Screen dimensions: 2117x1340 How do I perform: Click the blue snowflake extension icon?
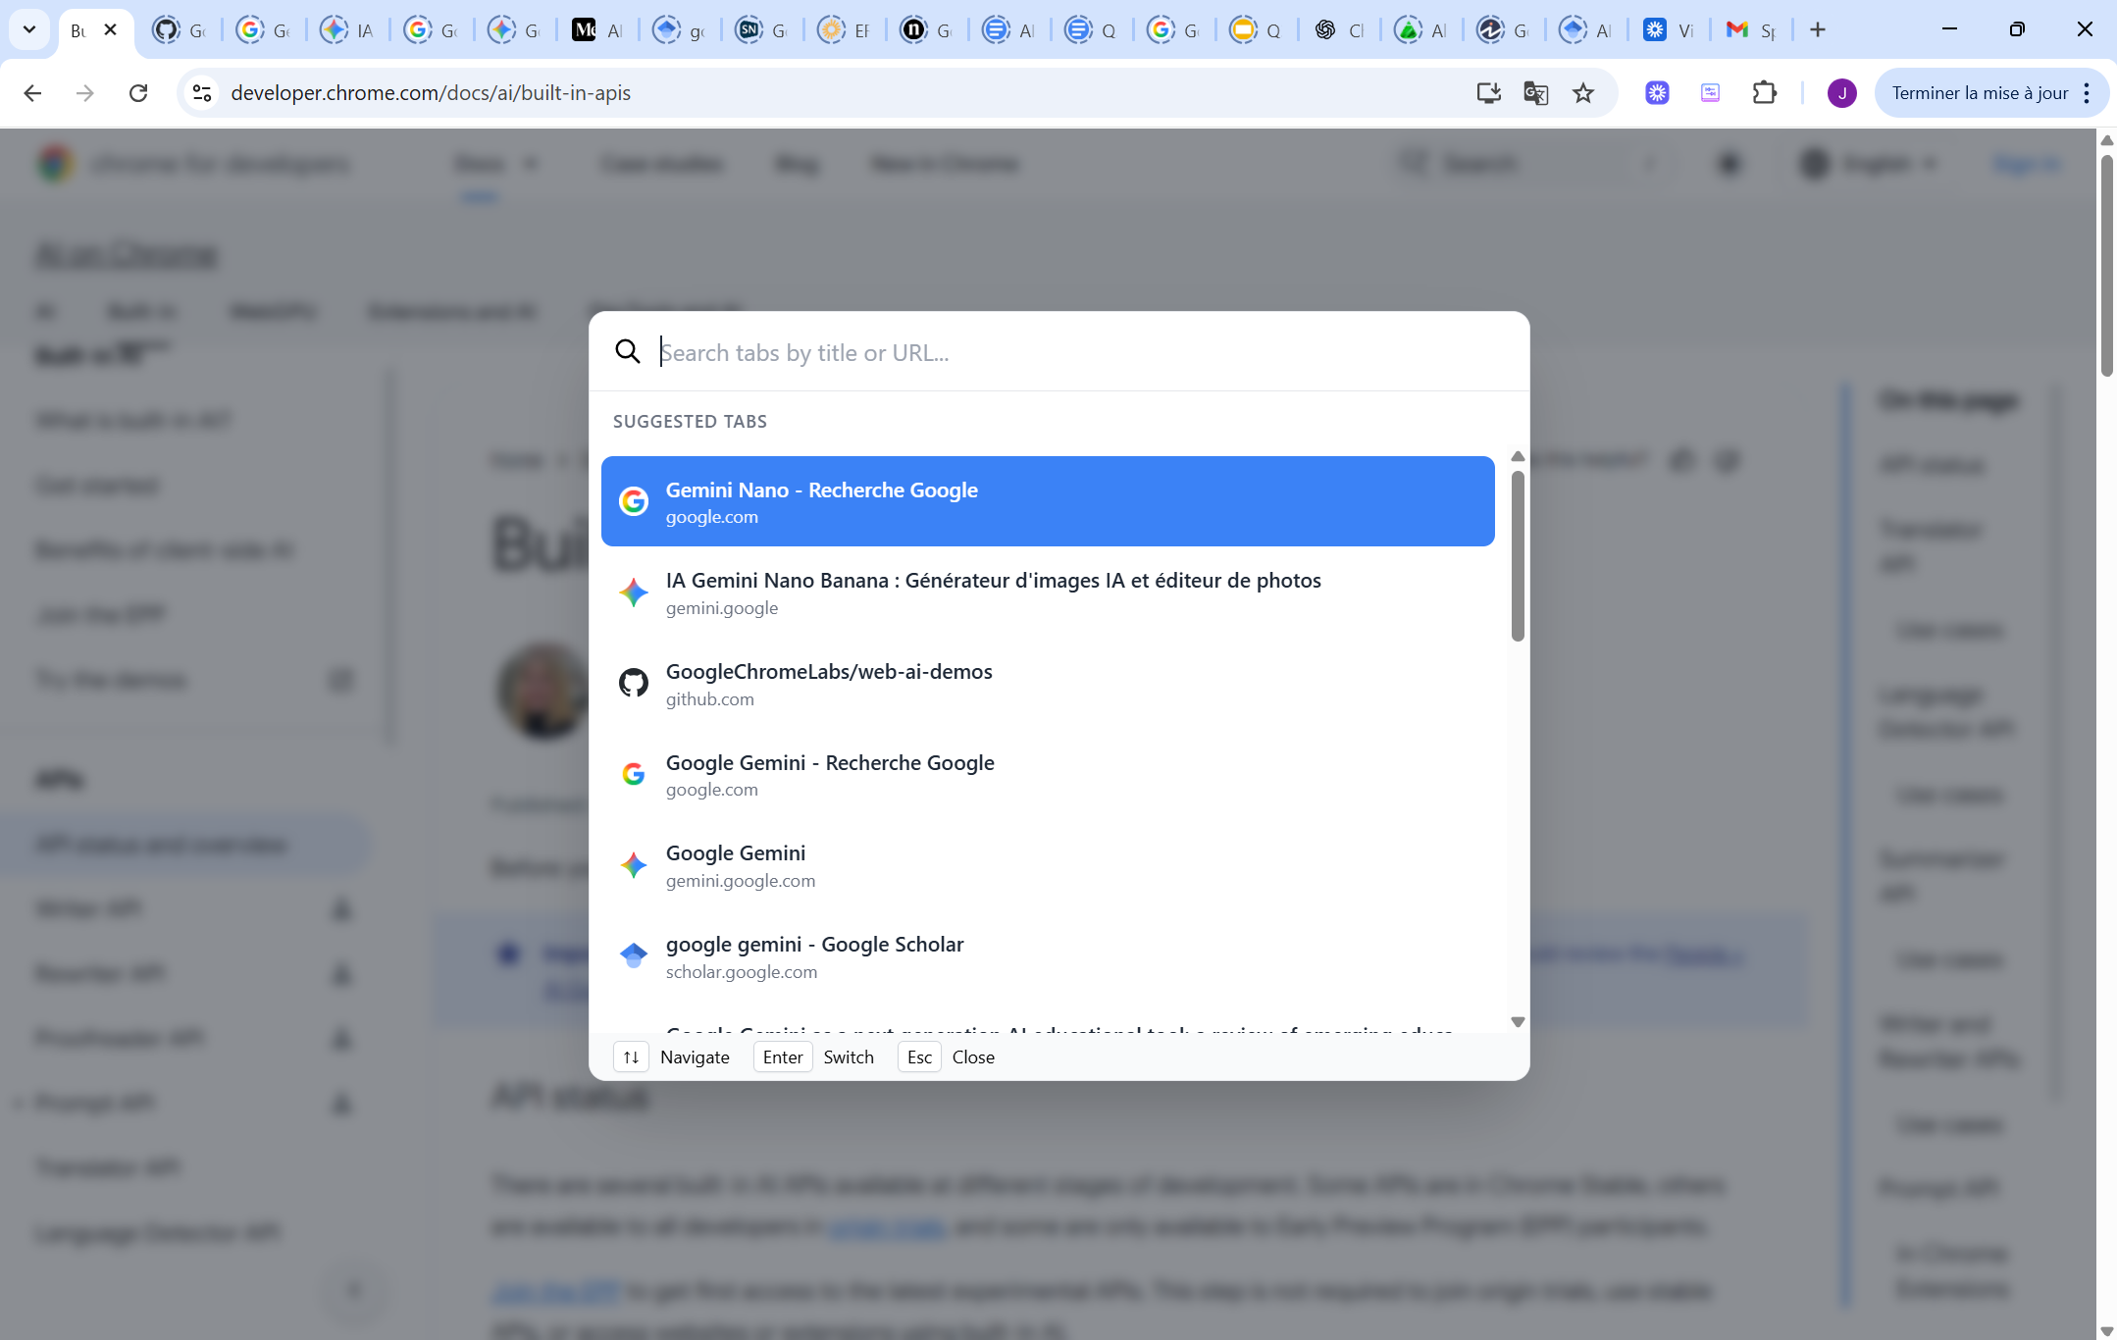pos(1657,93)
